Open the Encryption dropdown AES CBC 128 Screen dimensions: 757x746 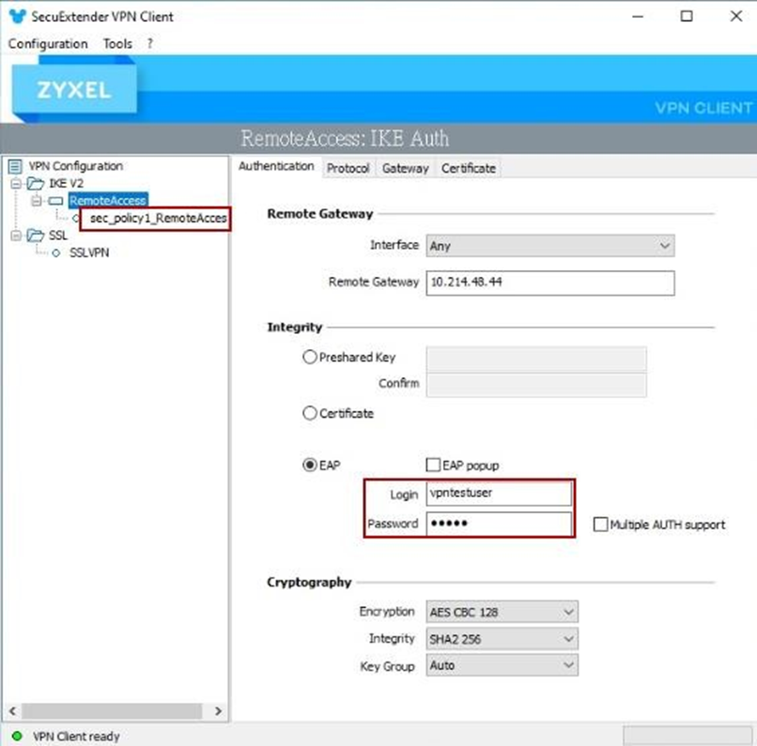point(502,612)
